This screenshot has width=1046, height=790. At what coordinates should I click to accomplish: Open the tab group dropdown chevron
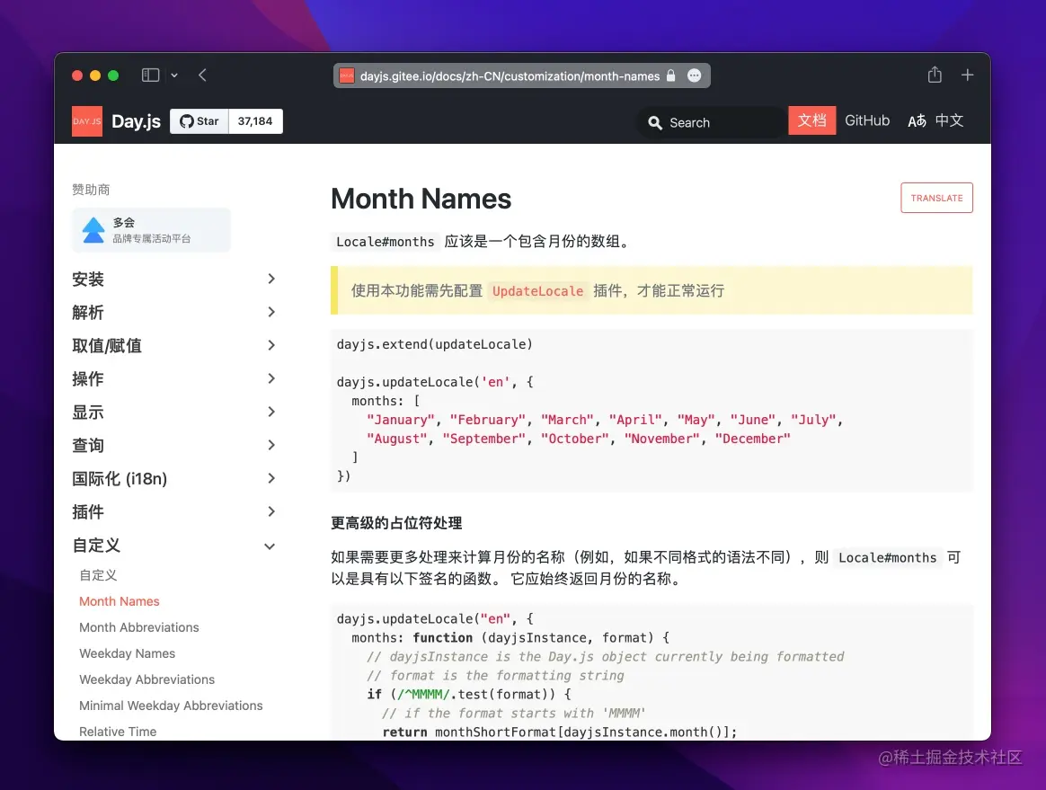click(x=174, y=75)
